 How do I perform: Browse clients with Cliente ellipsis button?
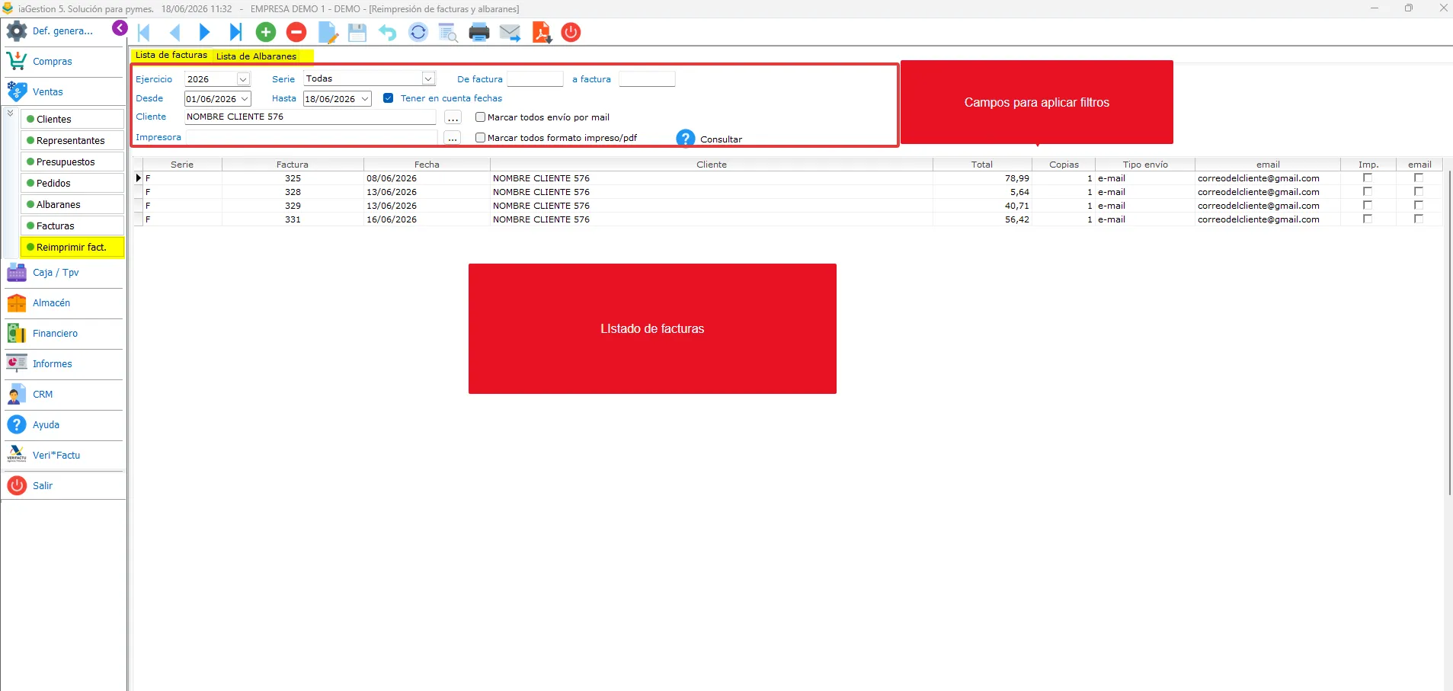pyautogui.click(x=453, y=117)
